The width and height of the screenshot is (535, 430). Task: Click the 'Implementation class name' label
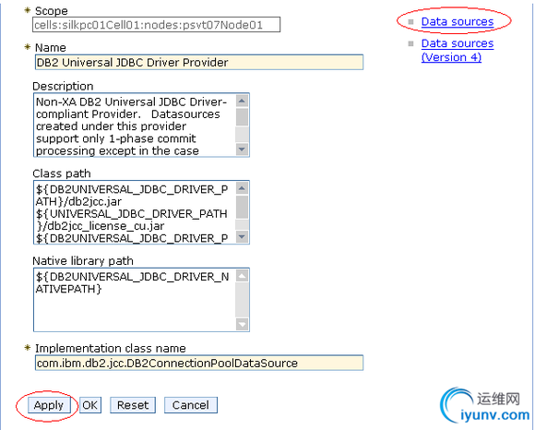click(111, 348)
